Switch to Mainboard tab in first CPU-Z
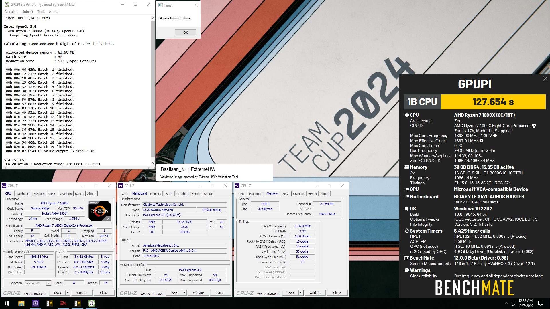The height and width of the screenshot is (309, 550). [x=23, y=194]
